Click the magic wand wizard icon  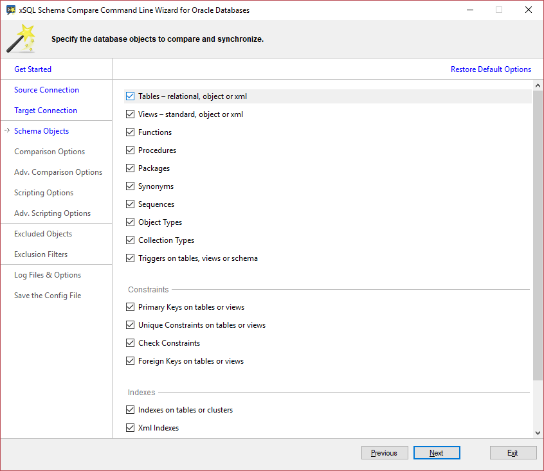coord(21,39)
